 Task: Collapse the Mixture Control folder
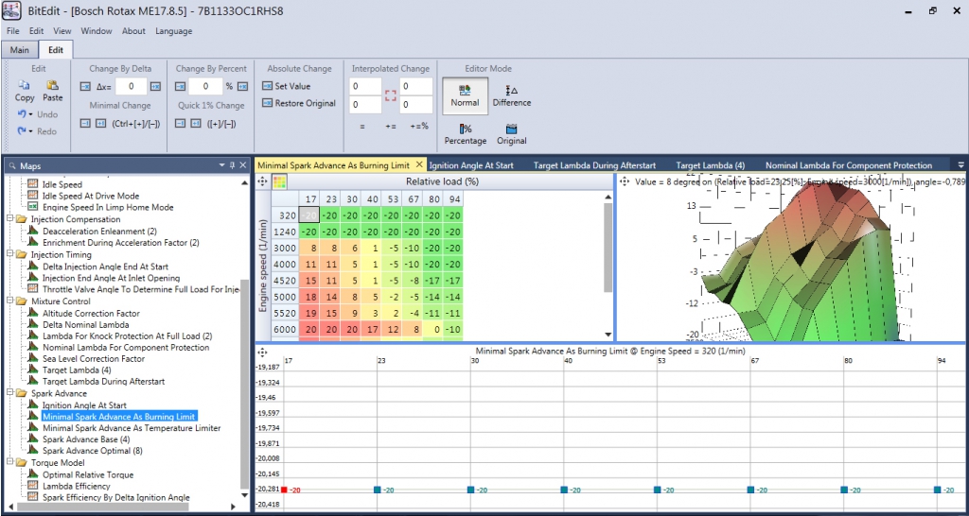point(9,301)
